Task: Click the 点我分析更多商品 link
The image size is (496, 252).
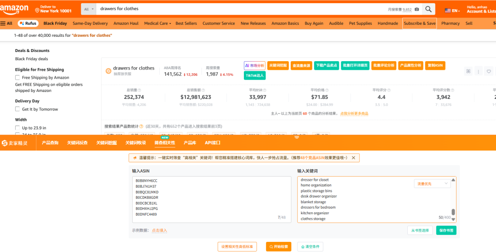Action: [354, 114]
